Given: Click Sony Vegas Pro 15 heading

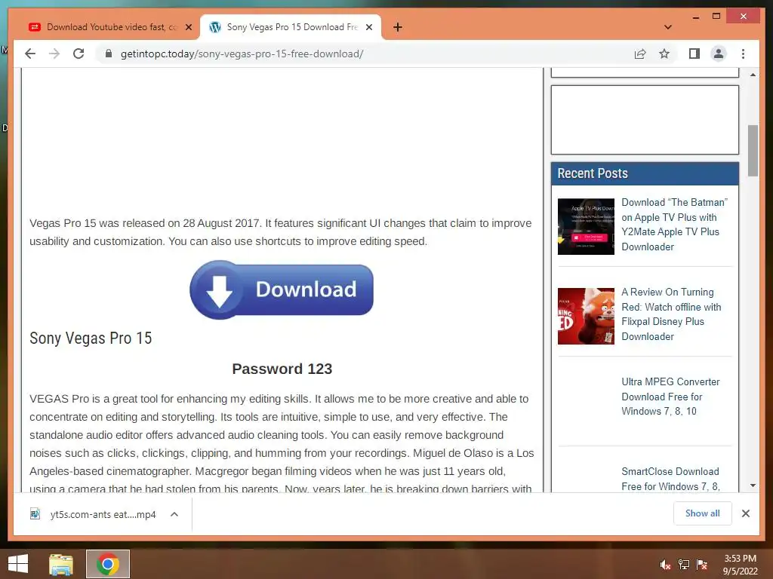Looking at the screenshot, I should pos(91,339).
